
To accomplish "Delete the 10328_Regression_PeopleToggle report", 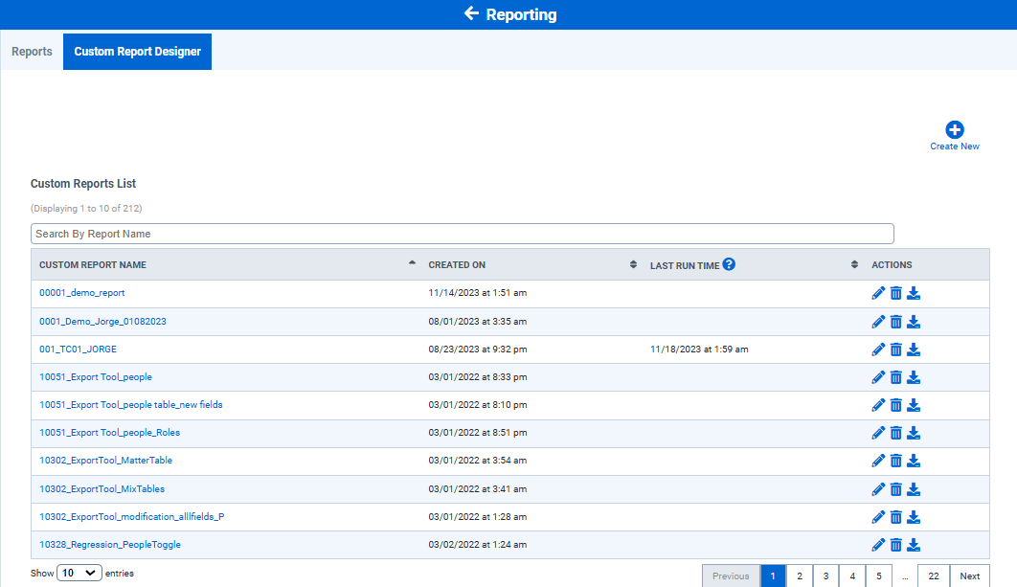I will pyautogui.click(x=895, y=546).
